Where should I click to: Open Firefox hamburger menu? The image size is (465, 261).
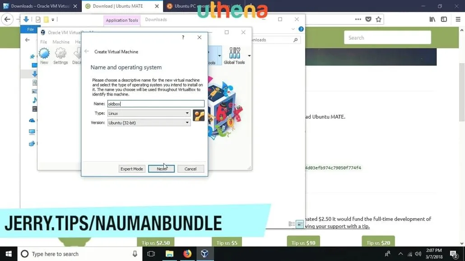click(x=458, y=19)
